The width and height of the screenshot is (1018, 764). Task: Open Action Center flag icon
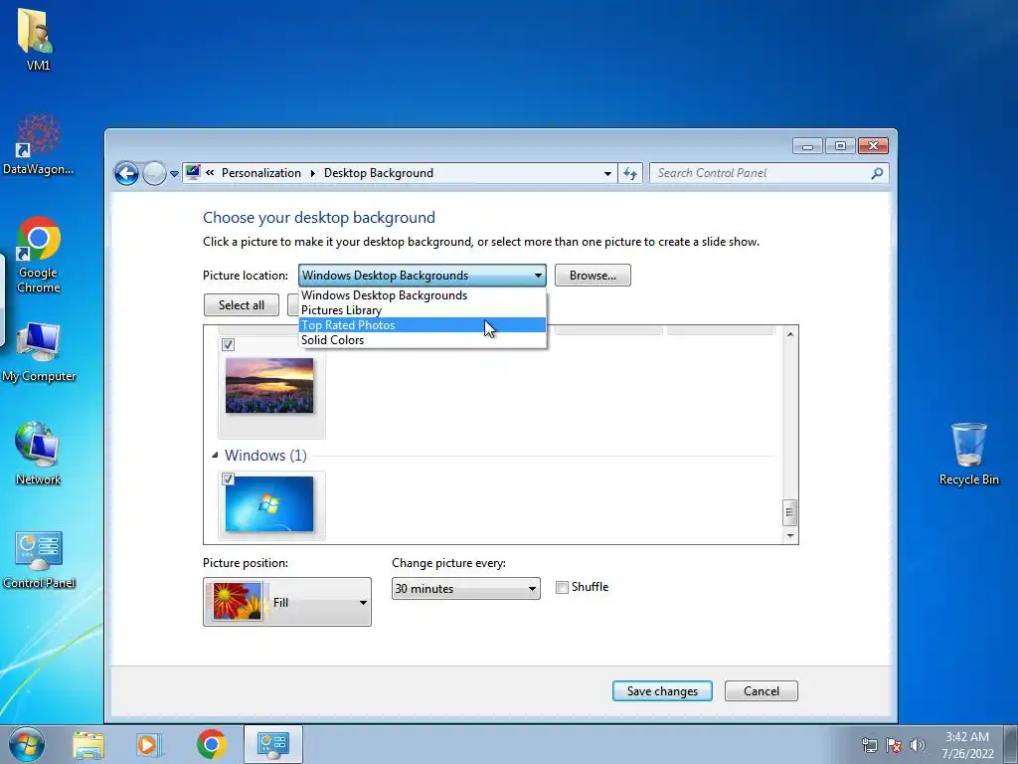pyautogui.click(x=894, y=745)
